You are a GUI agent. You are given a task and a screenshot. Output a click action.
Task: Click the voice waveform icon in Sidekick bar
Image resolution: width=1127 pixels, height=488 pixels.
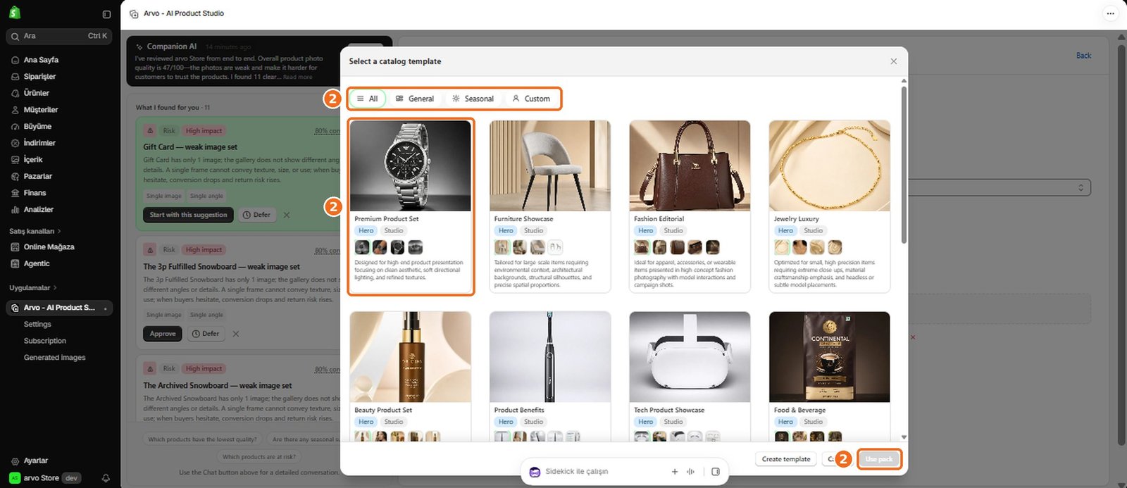click(x=691, y=472)
